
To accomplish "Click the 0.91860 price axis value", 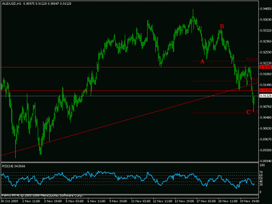I will tap(266, 74).
